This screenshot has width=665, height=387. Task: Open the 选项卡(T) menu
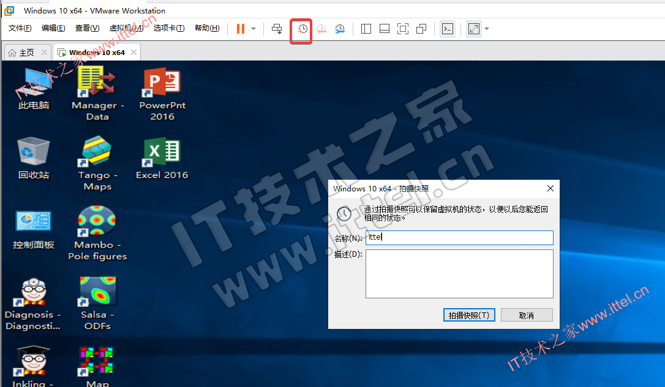click(x=169, y=28)
